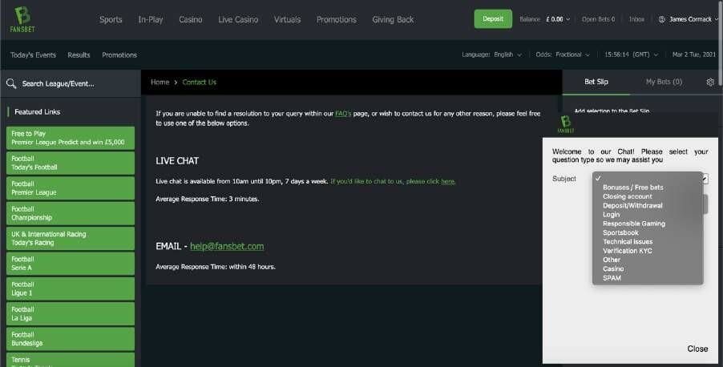Viewport: 723px width, 367px height.
Task: Click the help@fansbet.com email link
Action: pos(227,246)
